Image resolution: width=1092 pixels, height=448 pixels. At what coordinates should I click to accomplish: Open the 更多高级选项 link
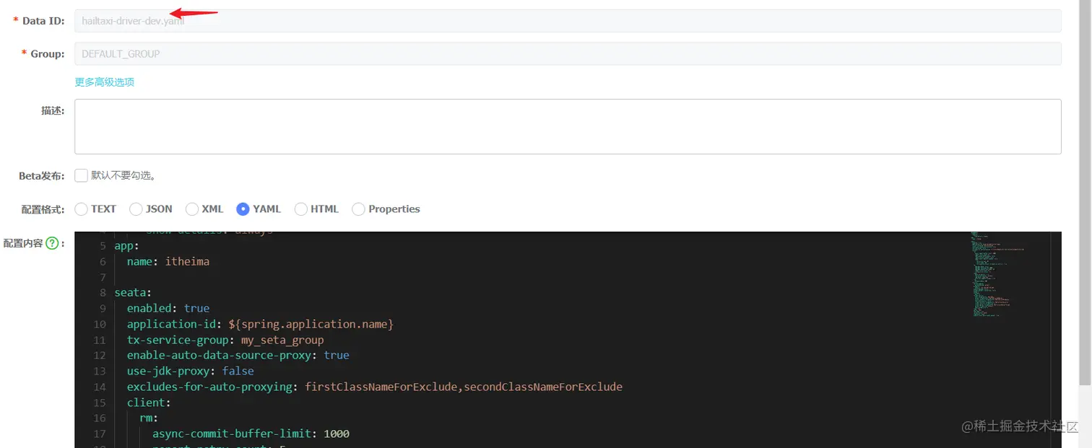click(105, 82)
